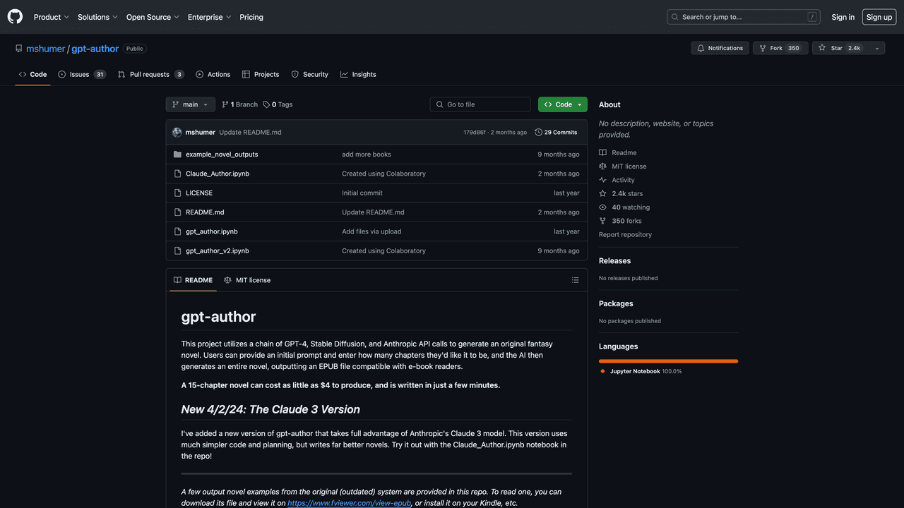Open commit hash 179d86f
This screenshot has width=904, height=508.
coord(474,133)
